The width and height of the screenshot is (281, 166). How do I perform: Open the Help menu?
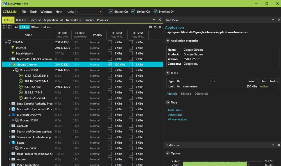[59, 11]
